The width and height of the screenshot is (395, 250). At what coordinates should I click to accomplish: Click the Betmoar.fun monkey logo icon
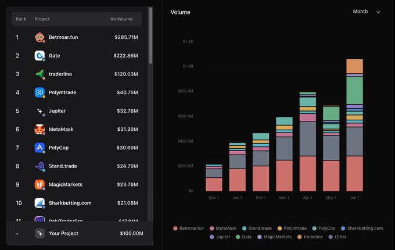(39, 37)
